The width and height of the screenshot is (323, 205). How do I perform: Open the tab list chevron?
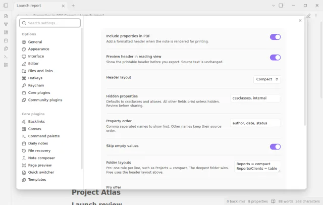coord(274,6)
